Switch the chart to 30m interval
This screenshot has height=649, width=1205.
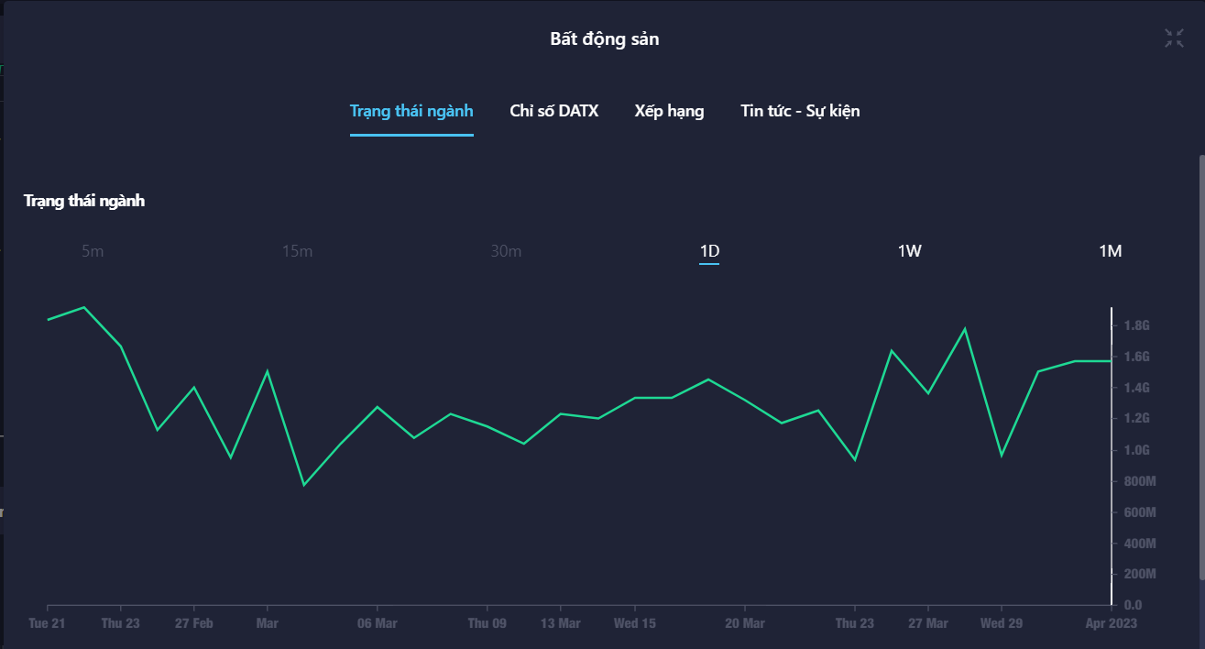point(506,251)
